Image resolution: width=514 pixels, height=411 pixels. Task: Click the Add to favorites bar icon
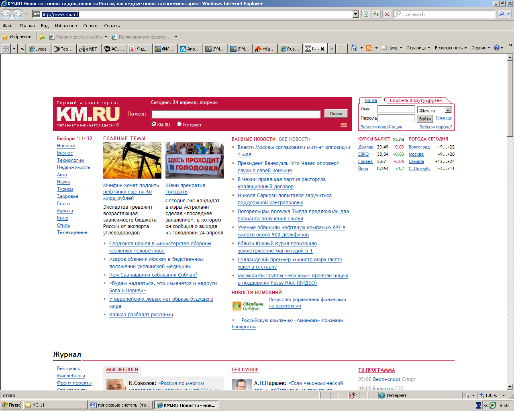[42, 37]
